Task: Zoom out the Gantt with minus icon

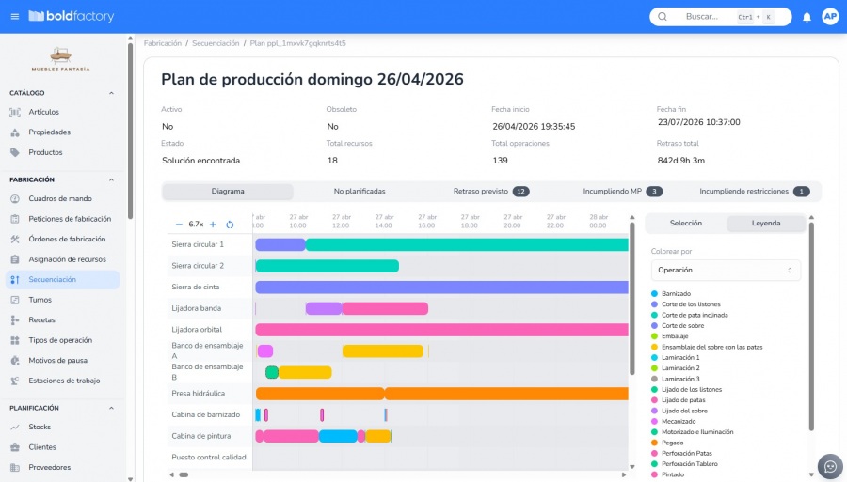Action: click(x=180, y=225)
